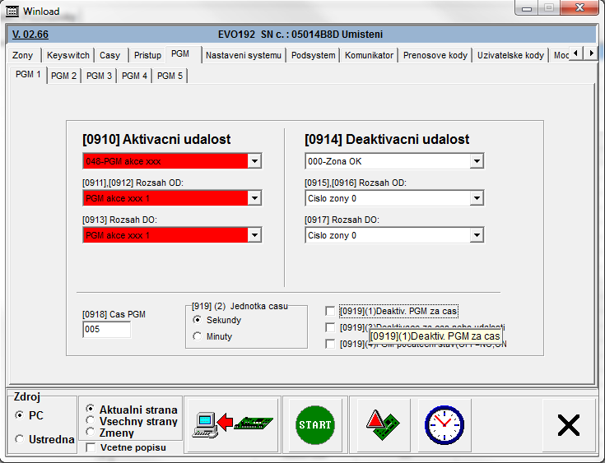Select Ustredna as the source
Viewport: 605px width, 463px height.
(x=20, y=439)
